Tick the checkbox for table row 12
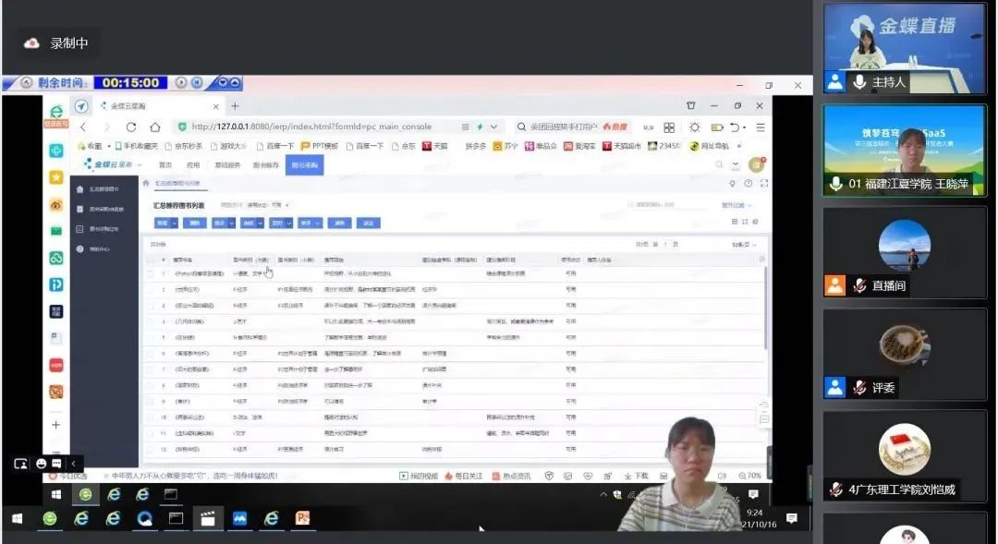The width and height of the screenshot is (998, 544). click(x=151, y=449)
